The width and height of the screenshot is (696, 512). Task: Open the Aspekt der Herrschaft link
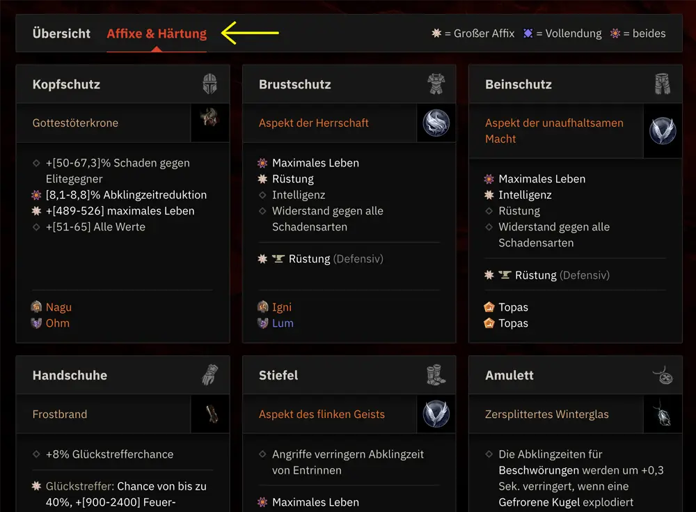314,123
